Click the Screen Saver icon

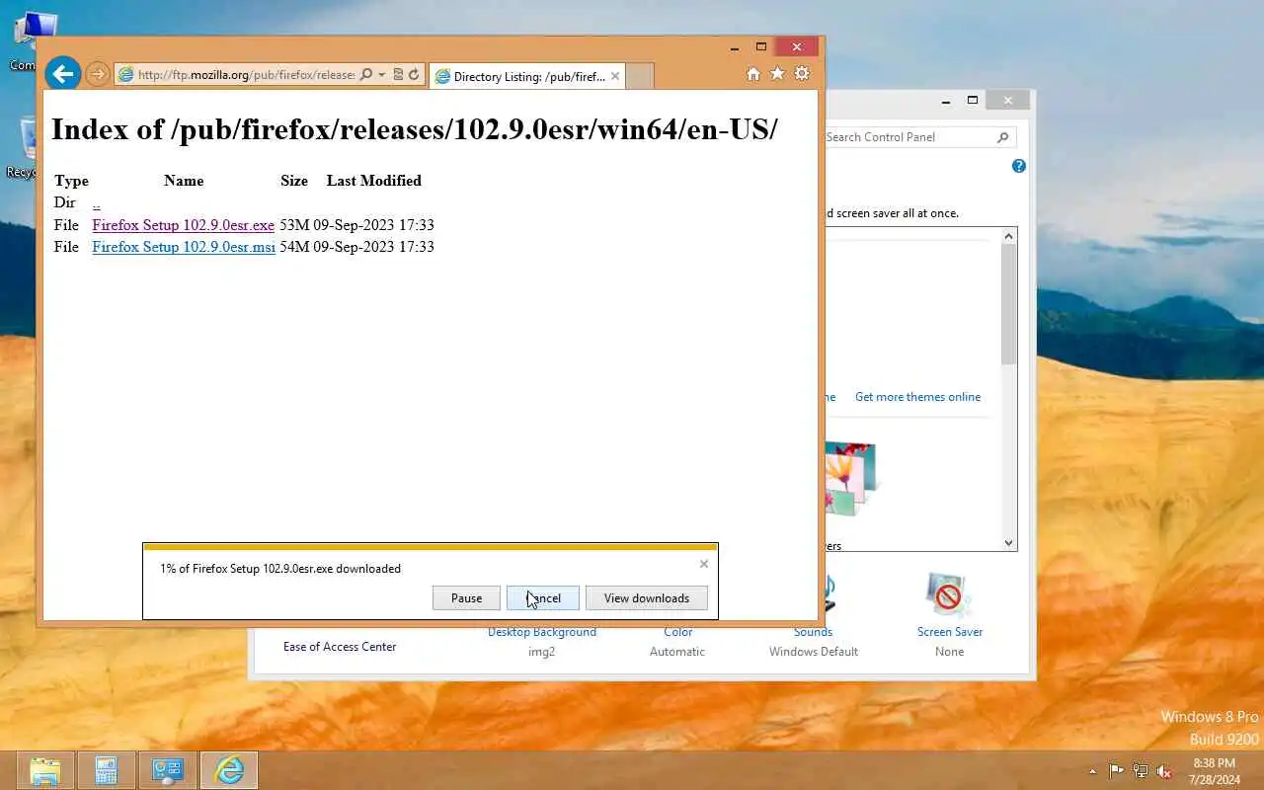(949, 596)
